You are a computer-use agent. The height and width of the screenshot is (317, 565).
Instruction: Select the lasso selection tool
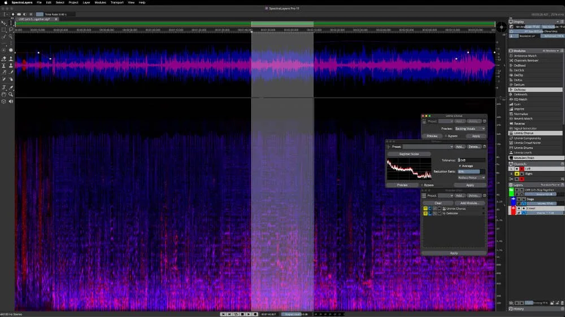(11, 29)
